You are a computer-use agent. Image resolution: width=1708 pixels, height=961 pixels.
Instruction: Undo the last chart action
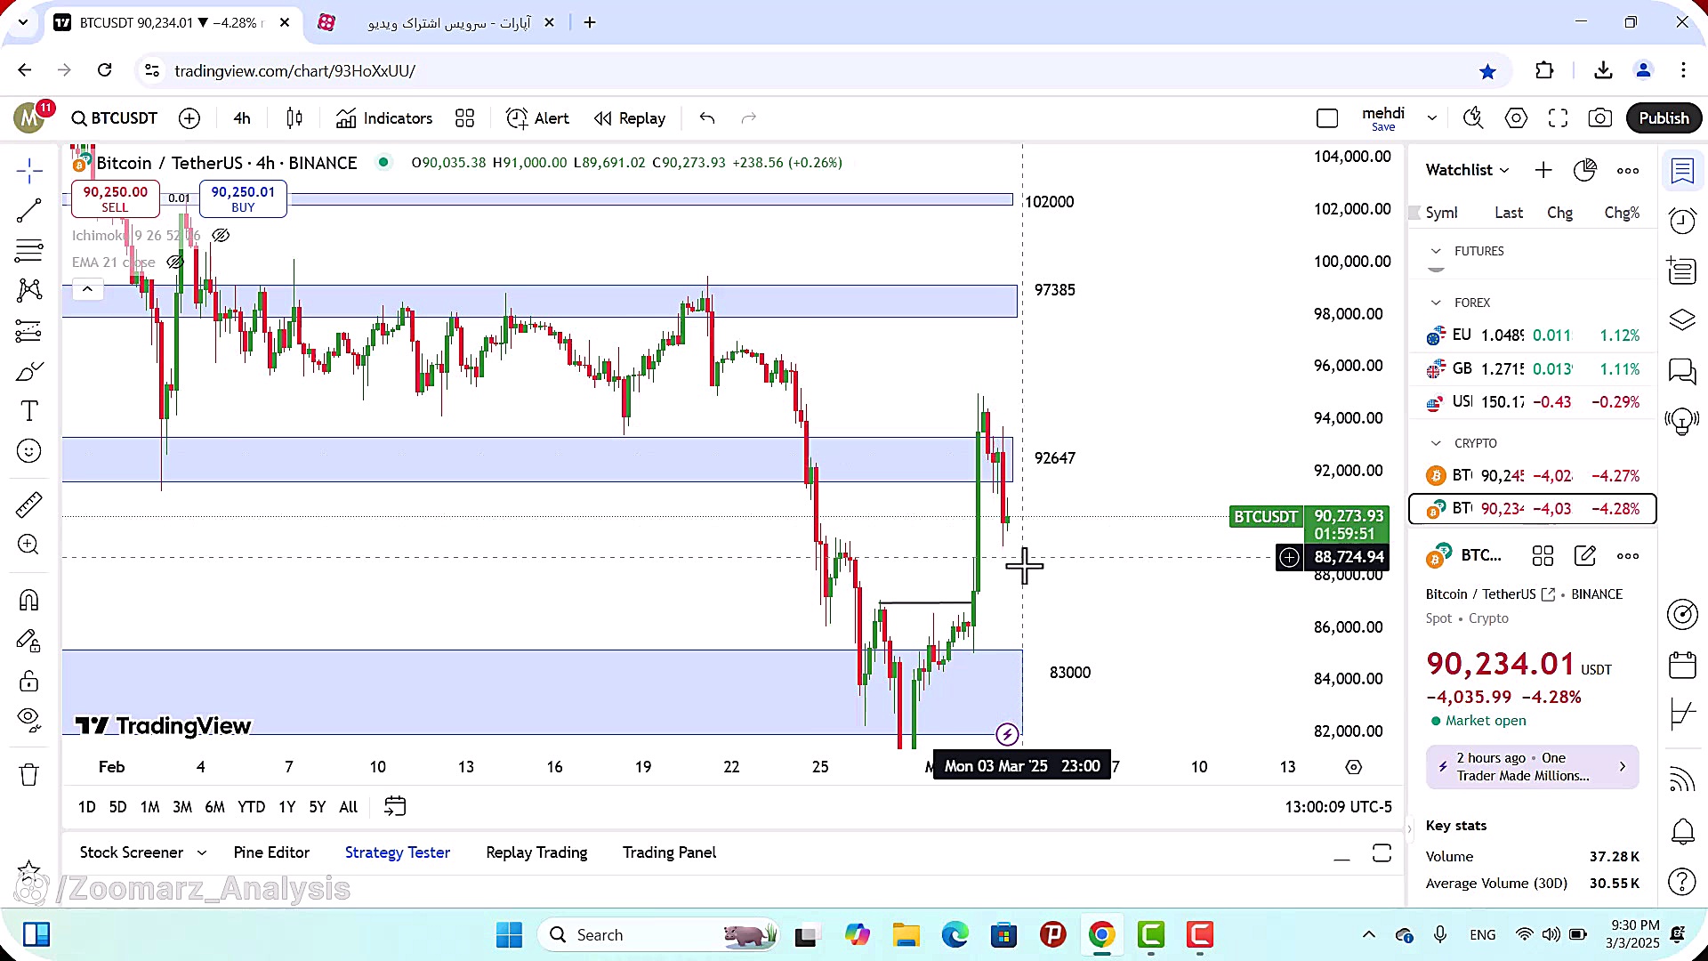pos(707,118)
